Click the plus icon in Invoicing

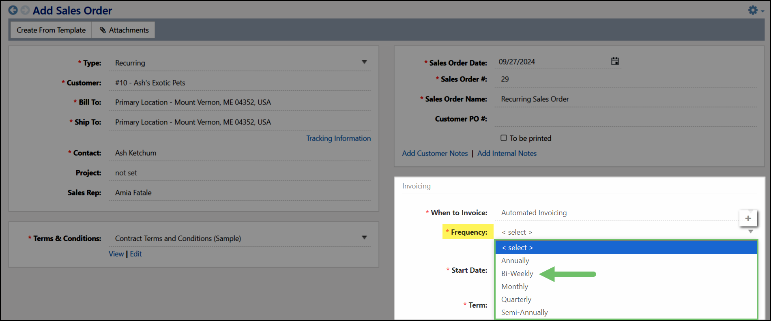[x=748, y=218]
